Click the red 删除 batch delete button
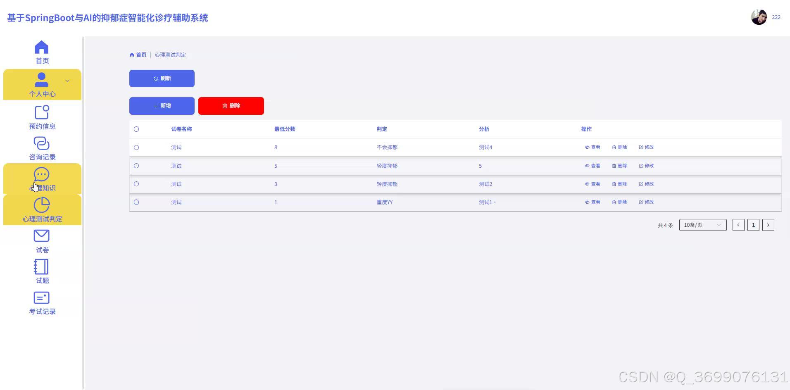Viewport: 790px width, 390px height. [231, 106]
